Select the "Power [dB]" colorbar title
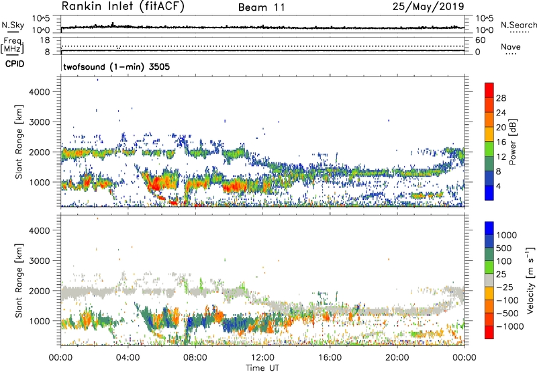The width and height of the screenshot is (537, 372). tap(512, 142)
